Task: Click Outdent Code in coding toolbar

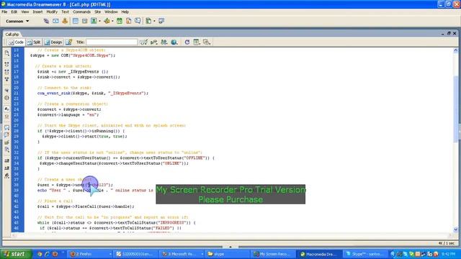Action: click(x=6, y=168)
